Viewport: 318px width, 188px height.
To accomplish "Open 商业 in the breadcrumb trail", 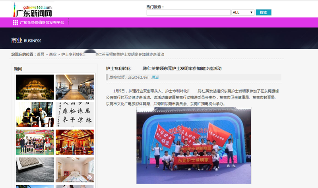I will pos(52,54).
